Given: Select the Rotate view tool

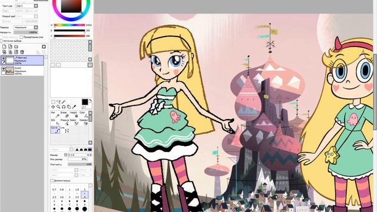Looking at the screenshot, I should point(64,107).
